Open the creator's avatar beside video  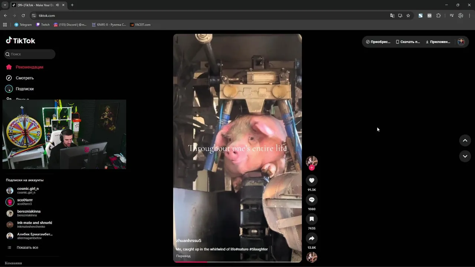(312, 162)
